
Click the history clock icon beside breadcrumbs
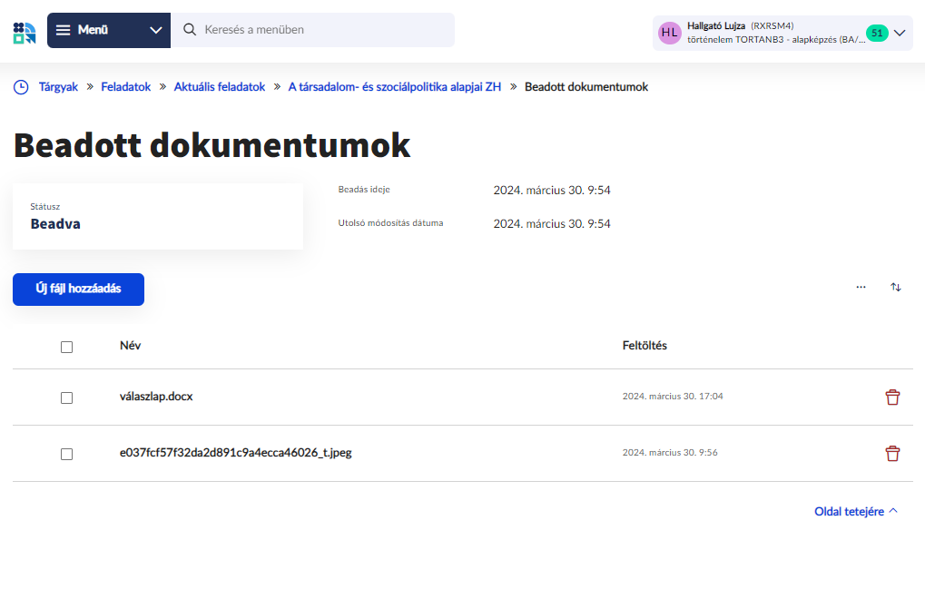21,86
